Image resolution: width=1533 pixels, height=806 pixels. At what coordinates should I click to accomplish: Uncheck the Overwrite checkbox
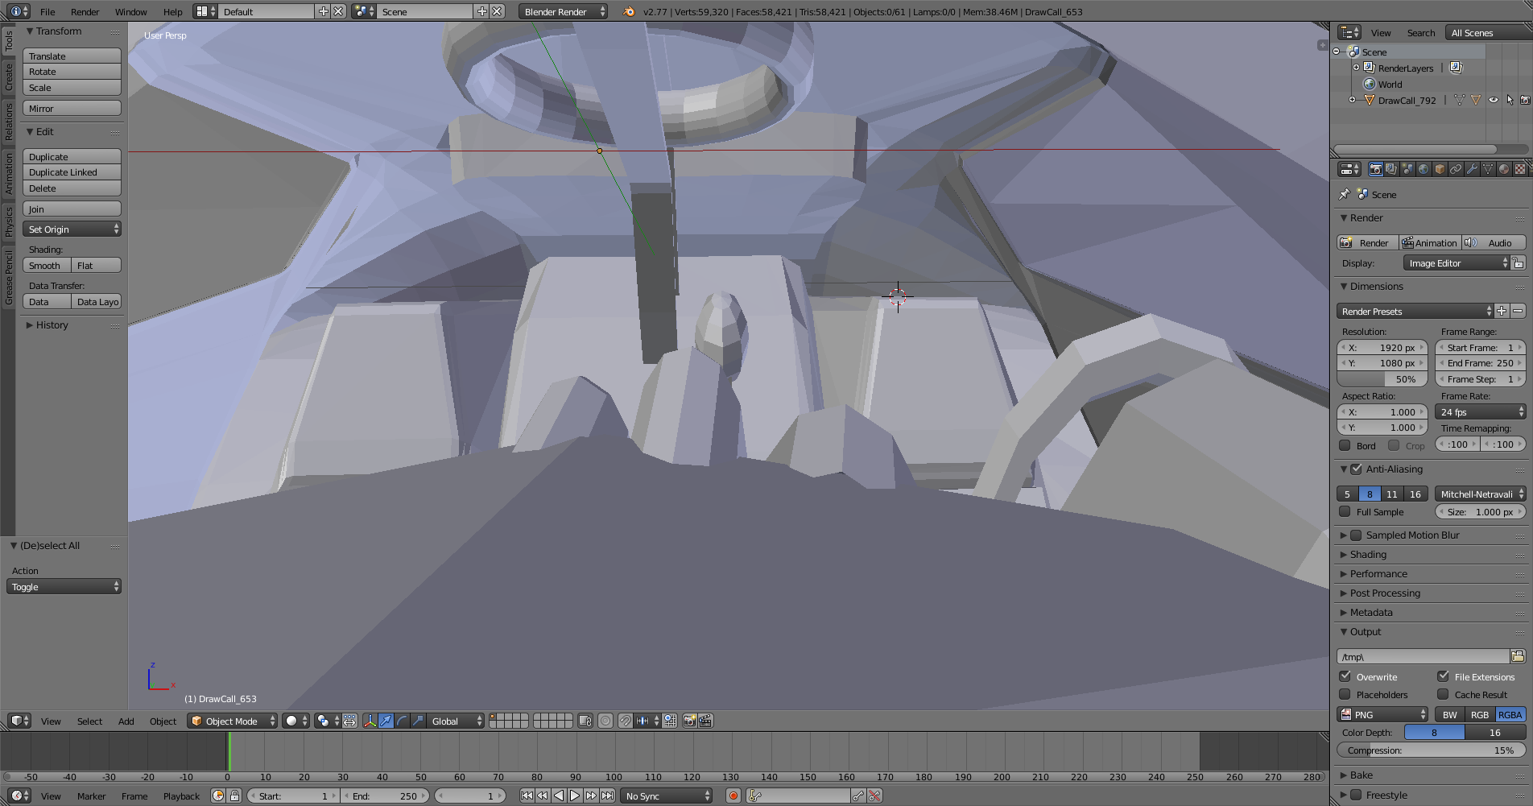coord(1345,676)
